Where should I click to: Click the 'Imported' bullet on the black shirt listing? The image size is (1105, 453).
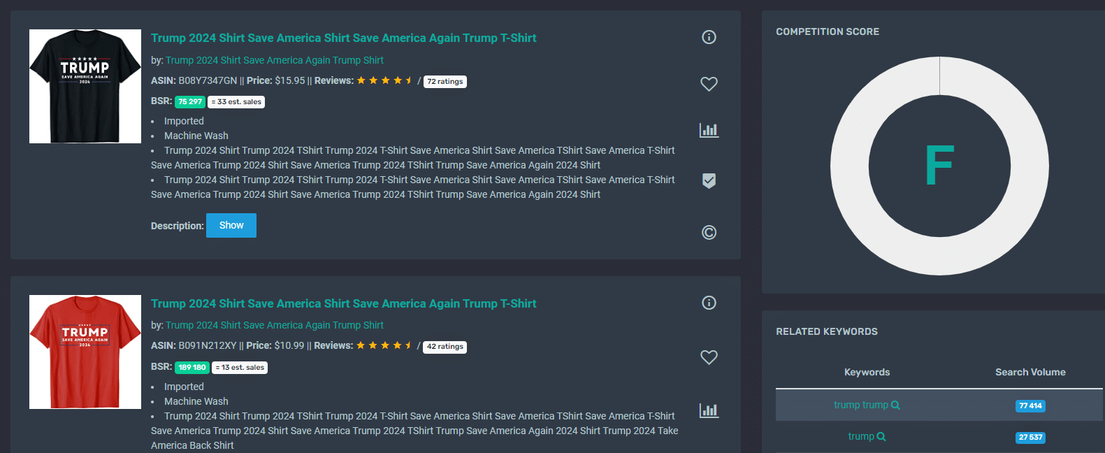coord(184,121)
